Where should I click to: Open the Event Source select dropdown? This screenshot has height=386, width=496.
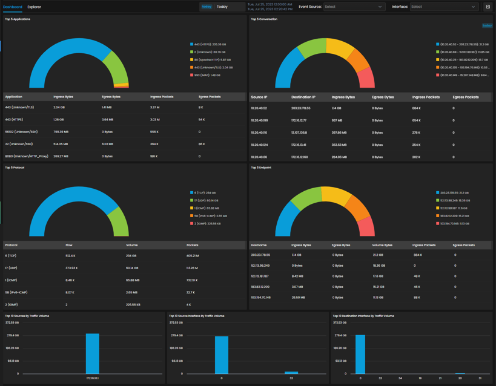354,7
